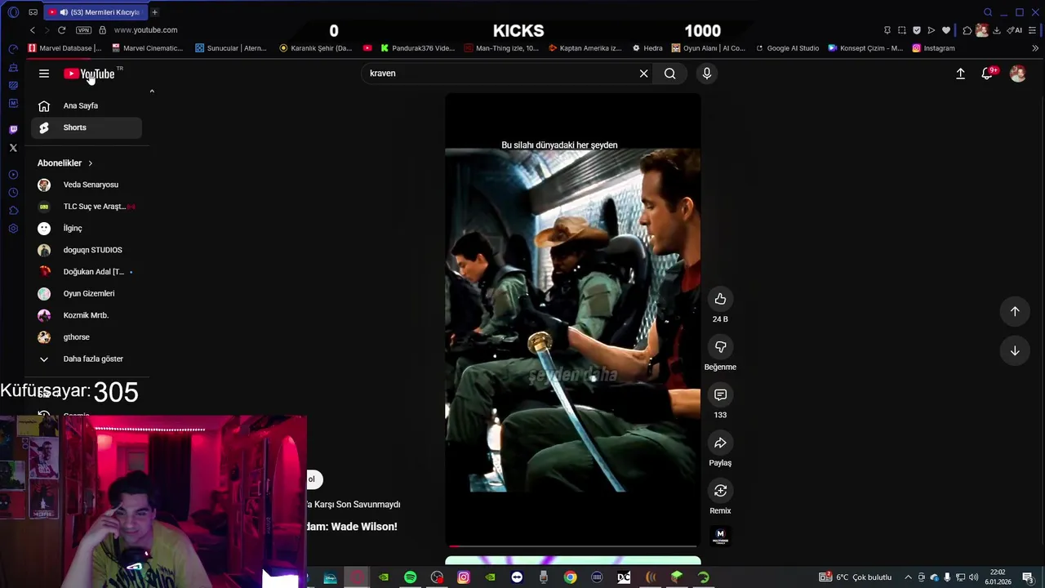1045x588 pixels.
Task: Open Windows notification center
Action: (x=1028, y=577)
